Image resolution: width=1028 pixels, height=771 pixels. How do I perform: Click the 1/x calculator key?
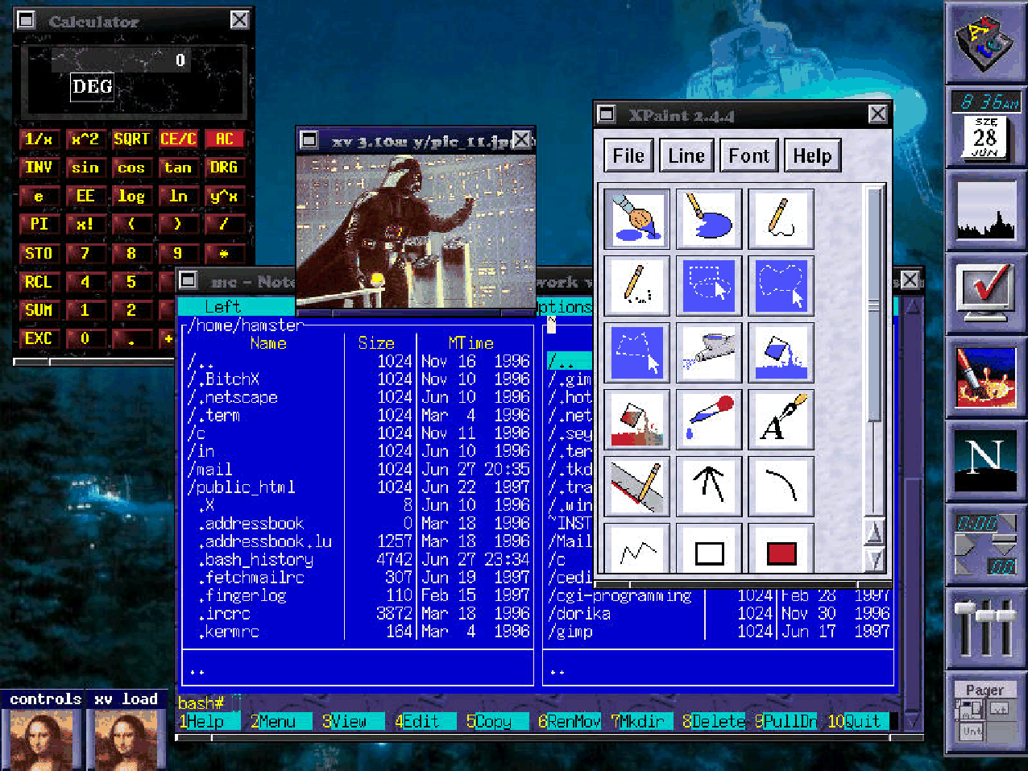pos(39,139)
